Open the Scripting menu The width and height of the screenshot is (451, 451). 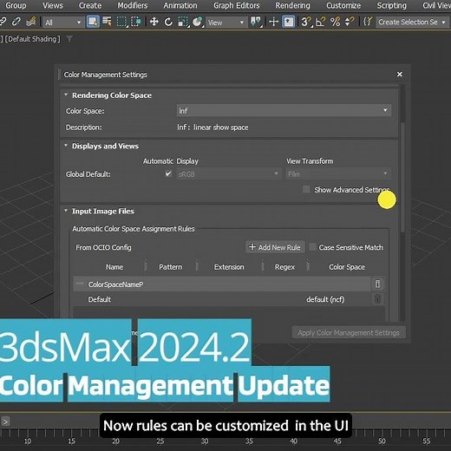click(x=391, y=5)
